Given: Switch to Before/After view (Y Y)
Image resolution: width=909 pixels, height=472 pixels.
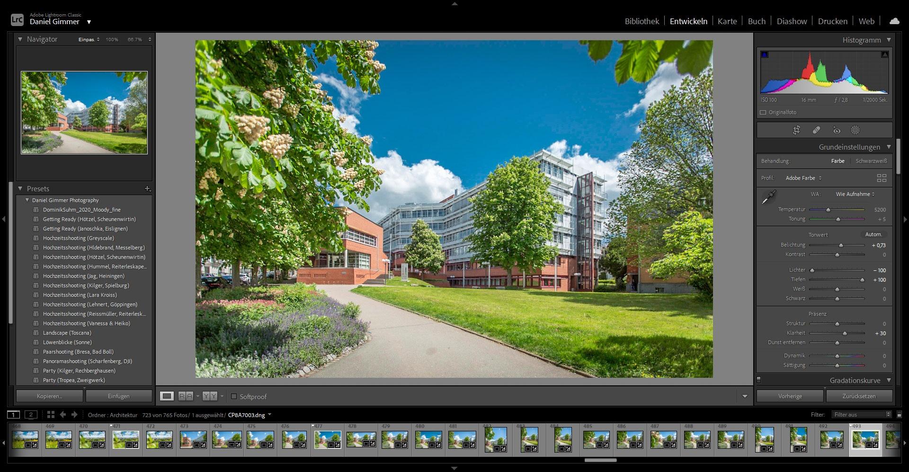Looking at the screenshot, I should [210, 396].
